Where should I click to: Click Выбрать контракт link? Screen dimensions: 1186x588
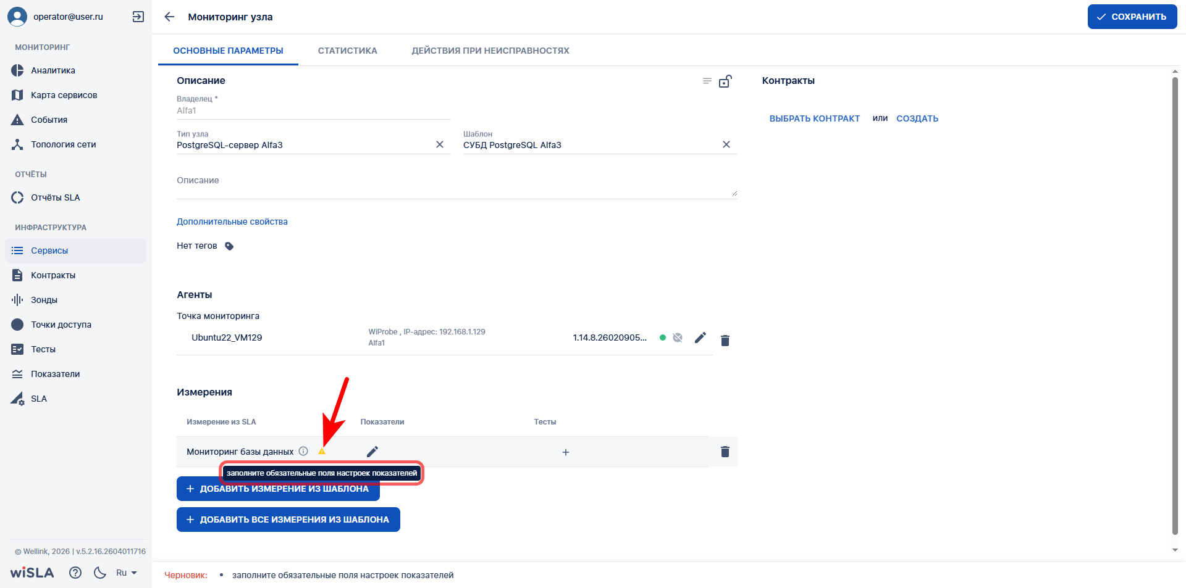815,118
